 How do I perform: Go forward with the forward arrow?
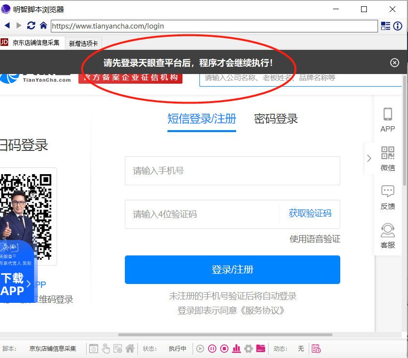(19, 26)
